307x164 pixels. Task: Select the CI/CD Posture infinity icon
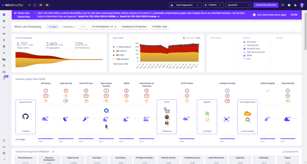click(186, 118)
